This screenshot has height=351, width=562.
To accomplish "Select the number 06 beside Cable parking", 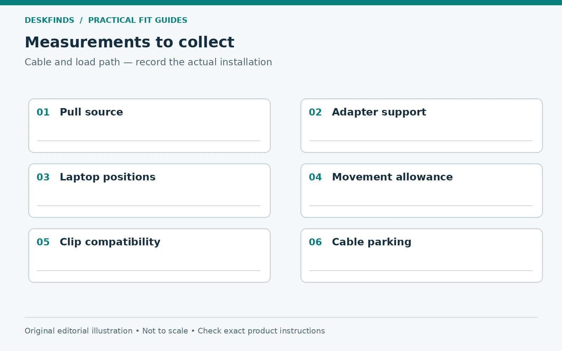I will coord(315,242).
